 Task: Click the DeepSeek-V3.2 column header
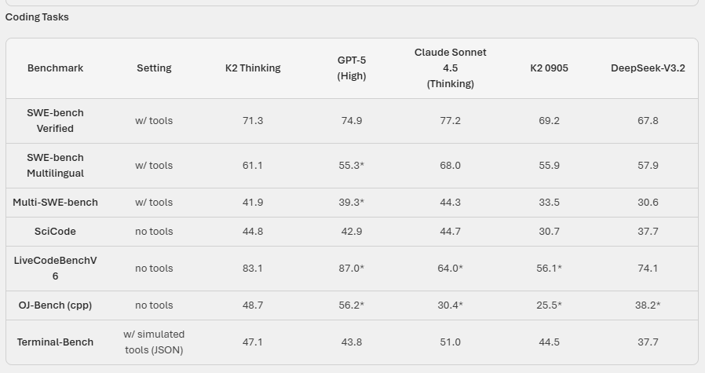click(x=648, y=68)
